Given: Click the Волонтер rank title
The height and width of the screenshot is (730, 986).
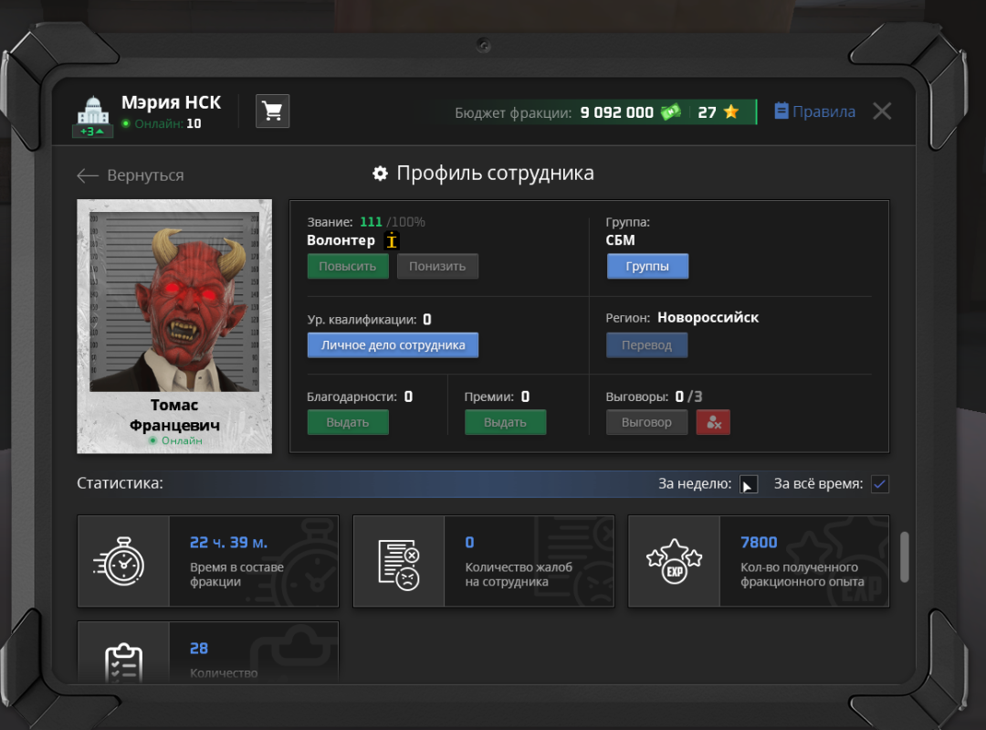Looking at the screenshot, I should tap(341, 239).
